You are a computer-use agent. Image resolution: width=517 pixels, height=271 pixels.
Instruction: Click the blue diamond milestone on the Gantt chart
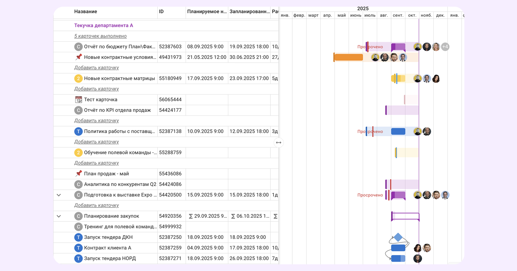pos(398,237)
